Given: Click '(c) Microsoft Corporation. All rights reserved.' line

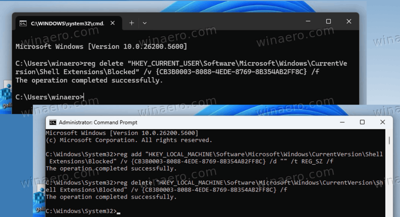Looking at the screenshot, I should point(129,140).
